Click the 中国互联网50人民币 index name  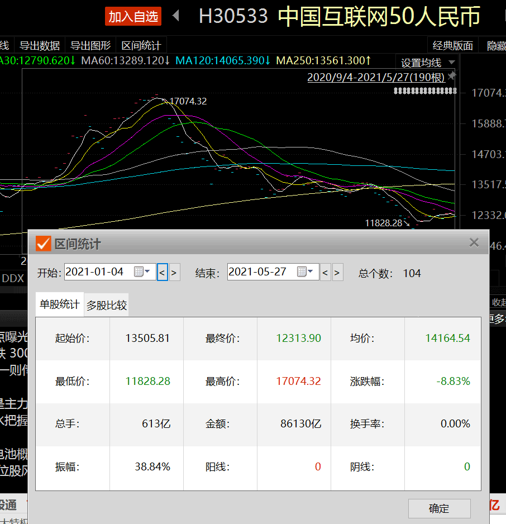pyautogui.click(x=379, y=16)
